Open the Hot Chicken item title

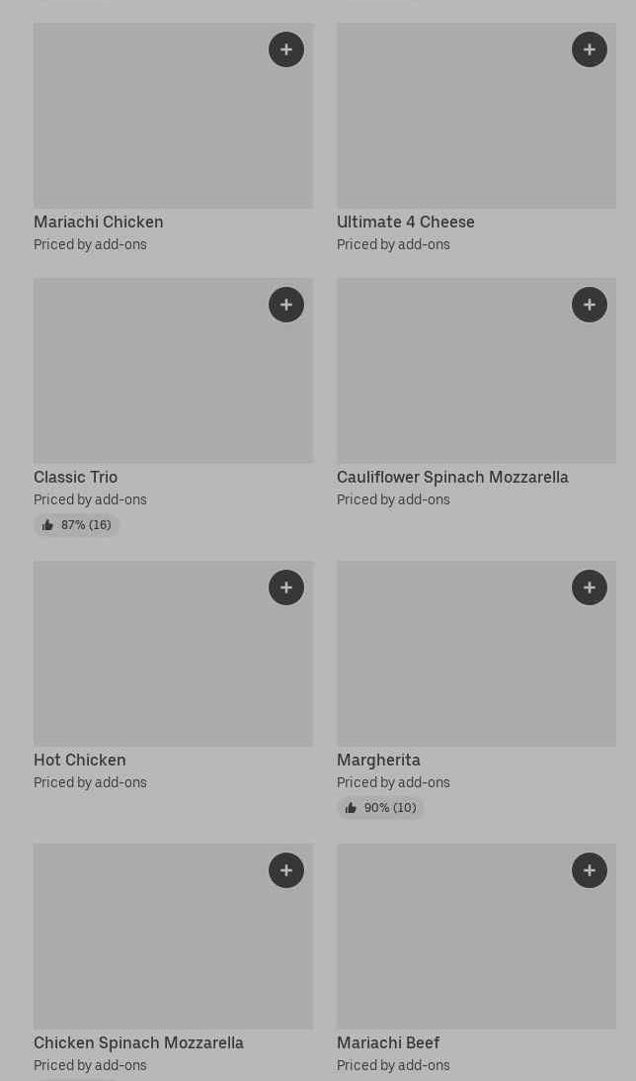[80, 761]
